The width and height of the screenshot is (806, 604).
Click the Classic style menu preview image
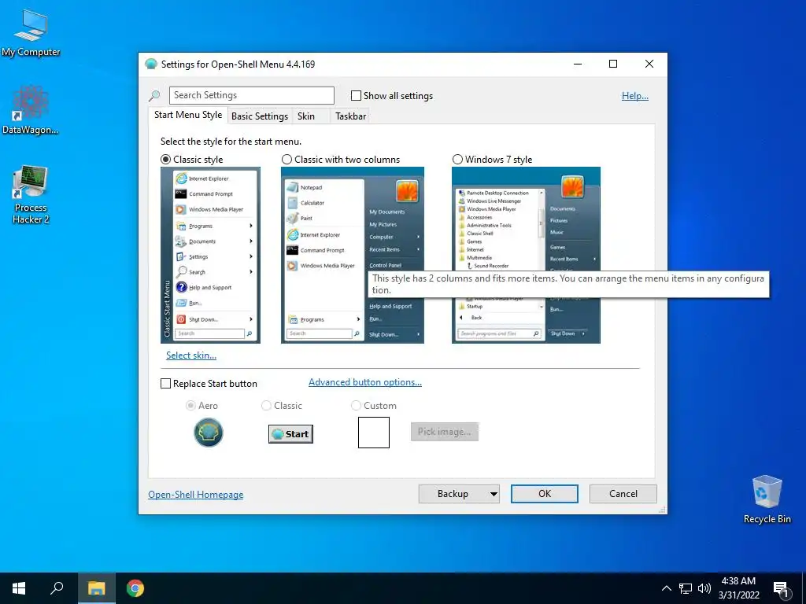pyautogui.click(x=210, y=255)
